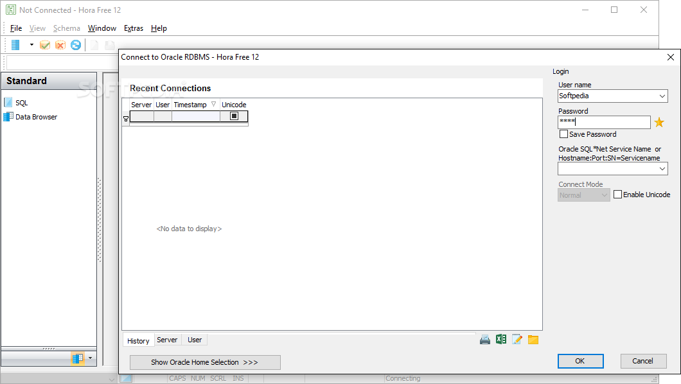This screenshot has height=384, width=681.
Task: Click the commit database checkmark icon
Action: coord(45,45)
